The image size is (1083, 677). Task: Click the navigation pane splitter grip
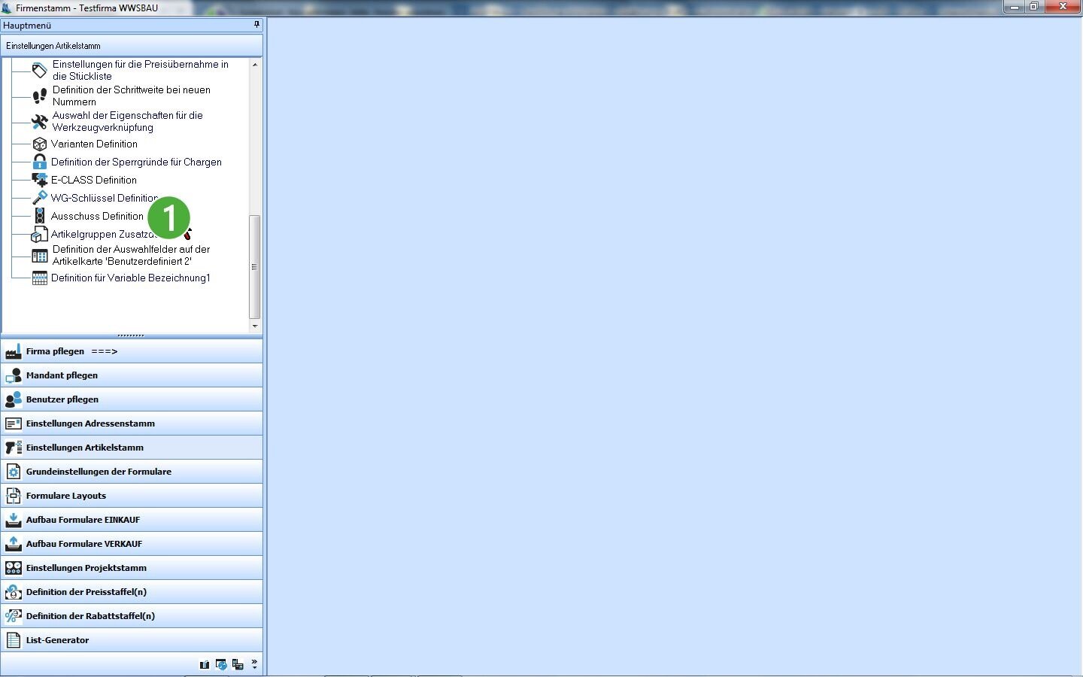pyautogui.click(x=131, y=335)
